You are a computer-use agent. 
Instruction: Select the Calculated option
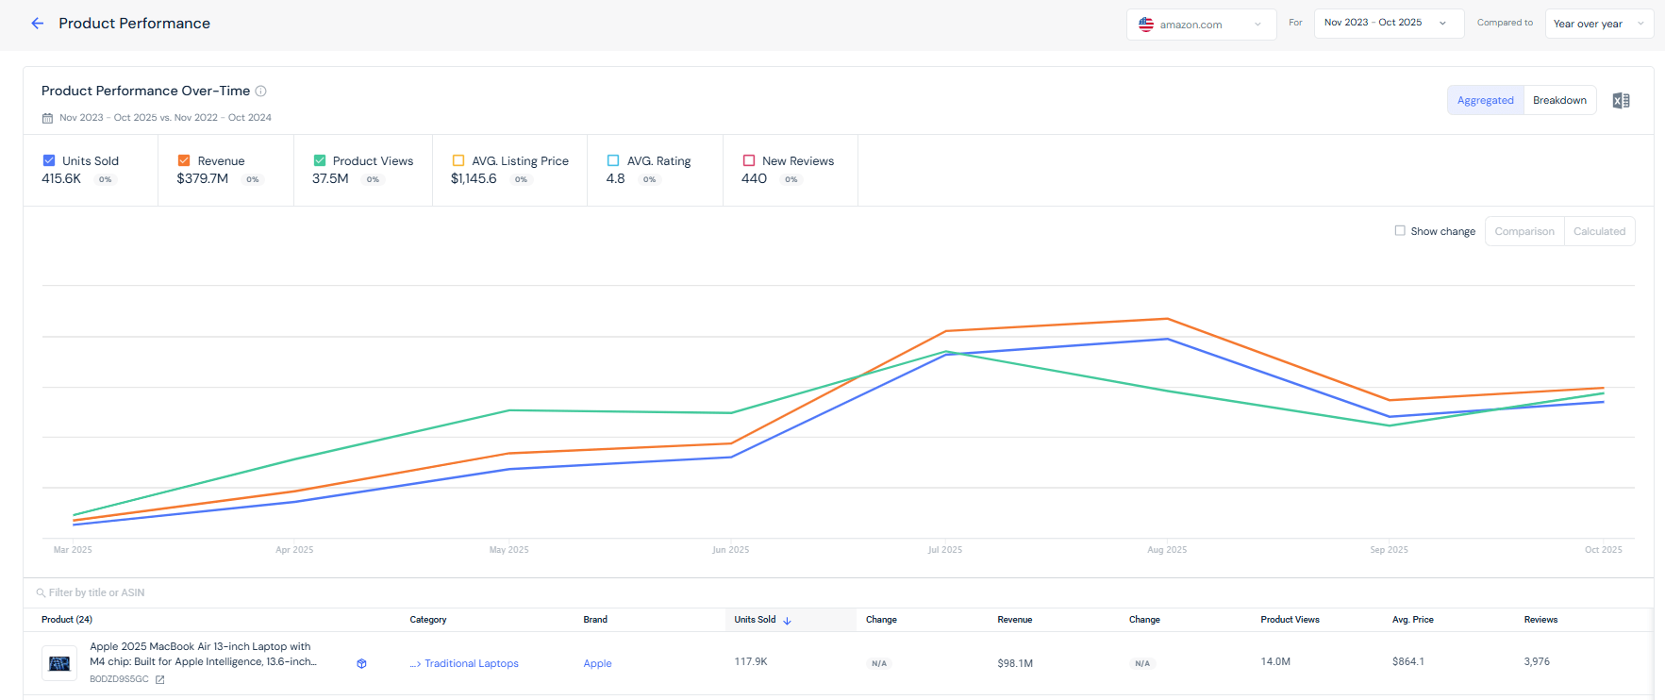click(x=1599, y=231)
